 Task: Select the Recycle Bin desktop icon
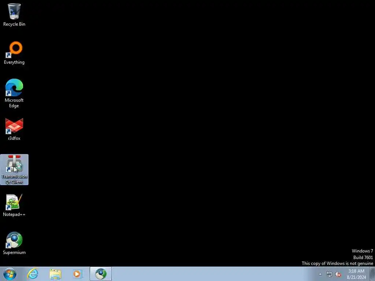[x=14, y=15]
